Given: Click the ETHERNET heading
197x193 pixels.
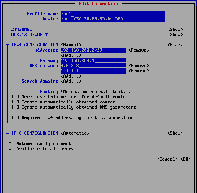Looking at the screenshot, I should point(22,29).
